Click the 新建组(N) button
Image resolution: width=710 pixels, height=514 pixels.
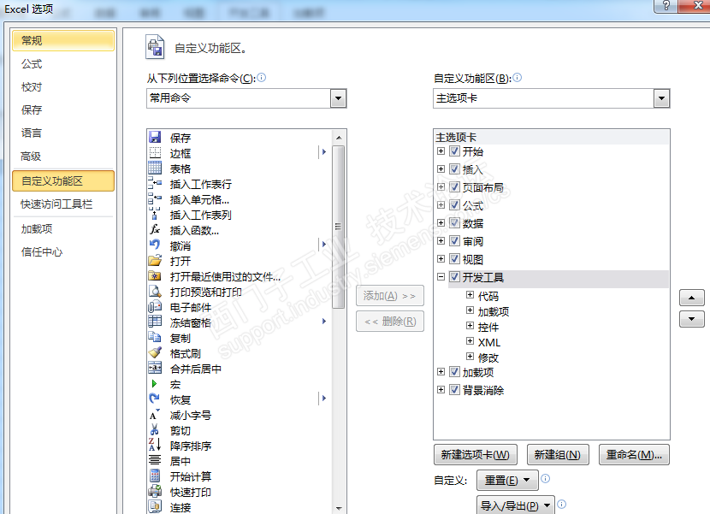tap(558, 455)
